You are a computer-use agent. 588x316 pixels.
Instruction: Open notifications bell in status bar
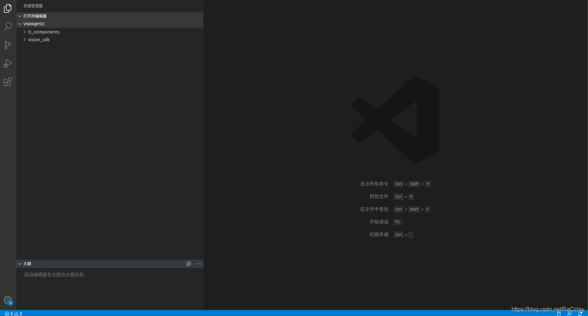coord(580,314)
